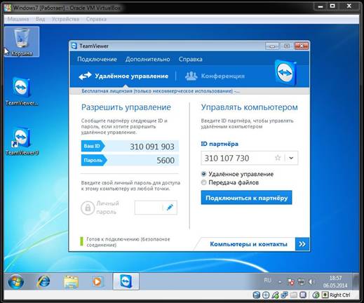Open the Устройства menu in VirtualBox
The height and width of the screenshot is (303, 364).
coord(65,19)
